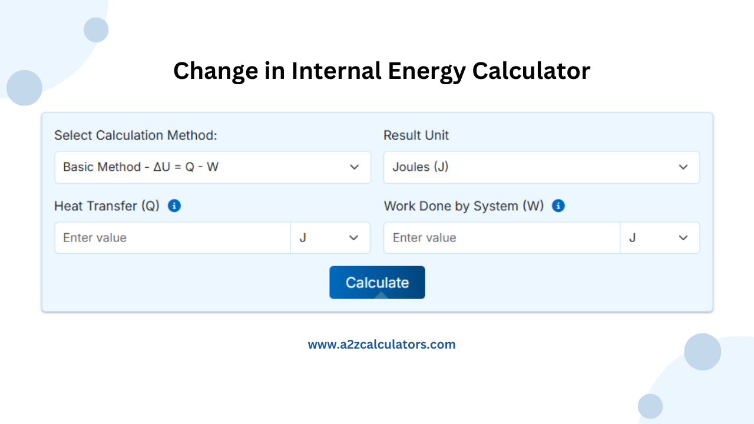Click the Result Unit label
The image size is (754, 424).
coord(416,135)
